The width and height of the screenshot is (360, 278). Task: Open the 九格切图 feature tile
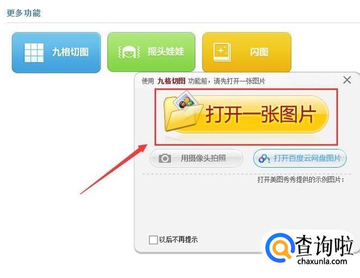tap(56, 53)
